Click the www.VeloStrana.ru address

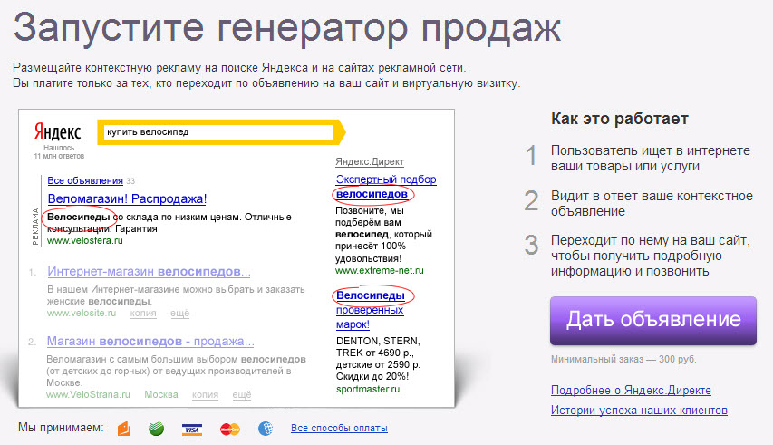click(x=88, y=395)
